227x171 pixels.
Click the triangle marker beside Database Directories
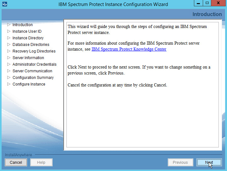(x=9, y=45)
